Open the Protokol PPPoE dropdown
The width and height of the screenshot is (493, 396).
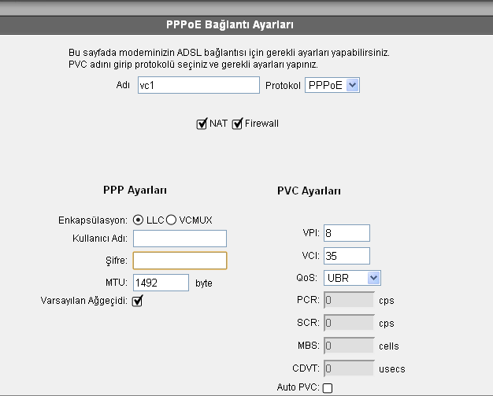tap(332, 85)
